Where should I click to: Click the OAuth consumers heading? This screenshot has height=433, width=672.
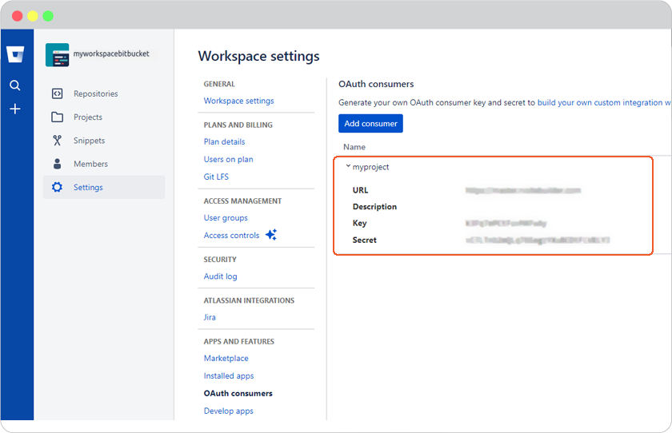tap(376, 84)
